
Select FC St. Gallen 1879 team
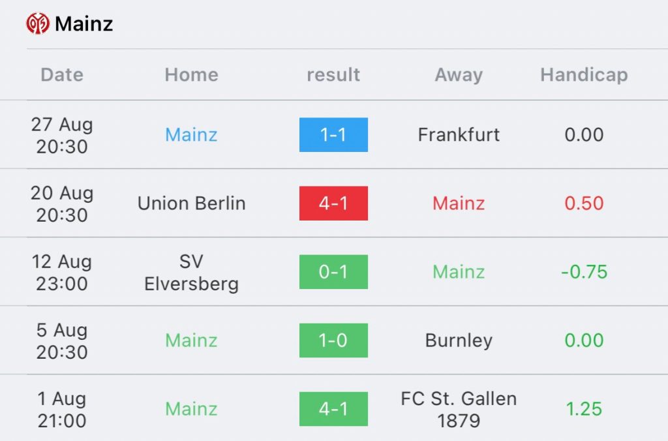tap(459, 410)
